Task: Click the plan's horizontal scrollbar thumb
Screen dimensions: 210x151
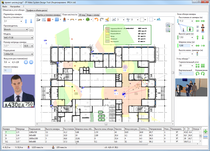Action: click(106, 124)
